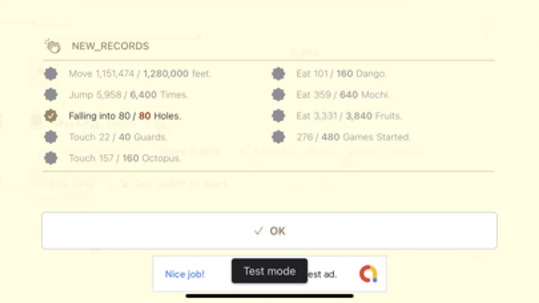Viewport: 539px width, 303px height.
Task: Open the Google AdChoices icon in the ad banner
Action: [x=368, y=274]
